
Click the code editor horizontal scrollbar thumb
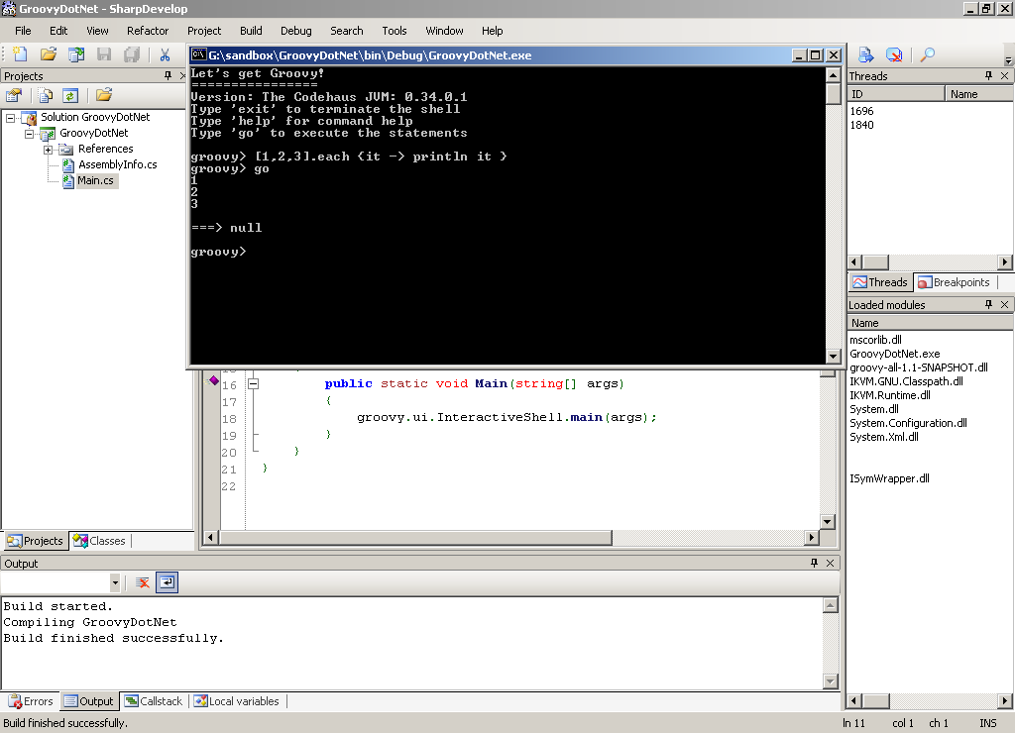tap(415, 538)
